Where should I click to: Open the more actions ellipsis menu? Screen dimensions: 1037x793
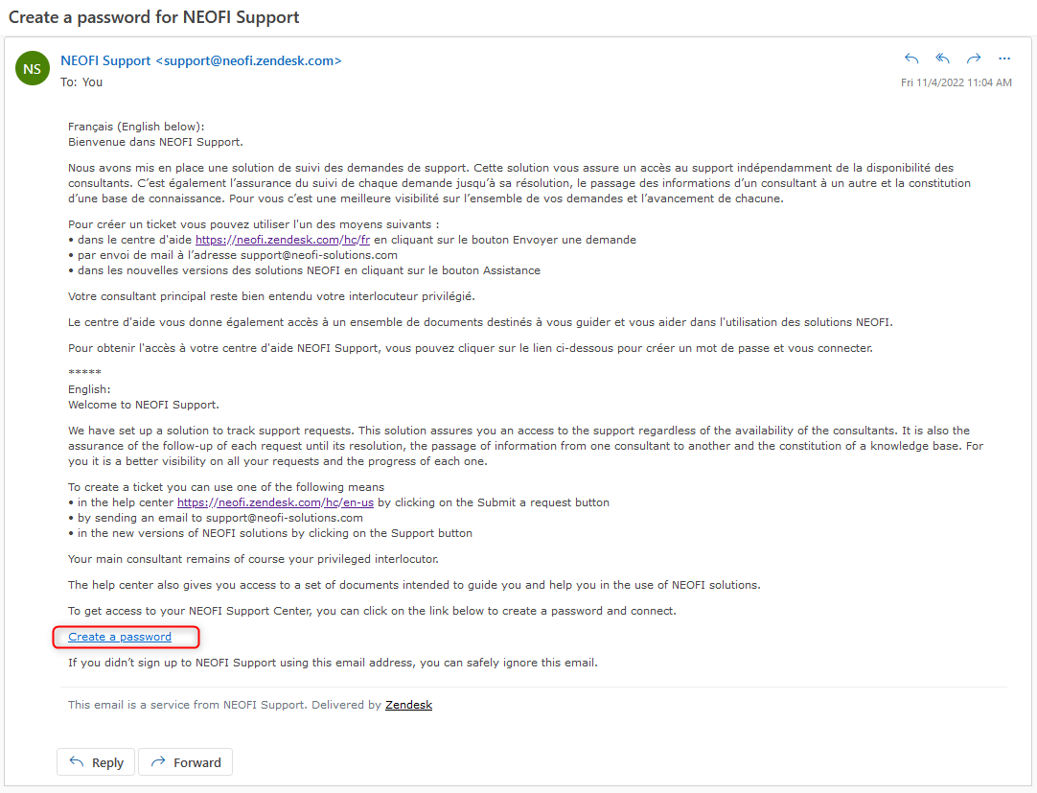click(1004, 58)
